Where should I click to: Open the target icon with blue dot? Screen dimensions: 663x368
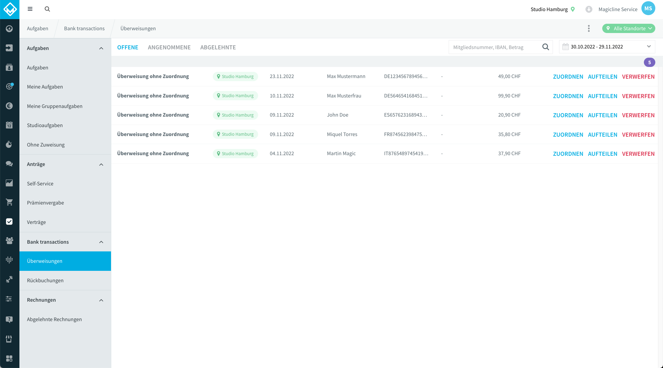pyautogui.click(x=9, y=86)
